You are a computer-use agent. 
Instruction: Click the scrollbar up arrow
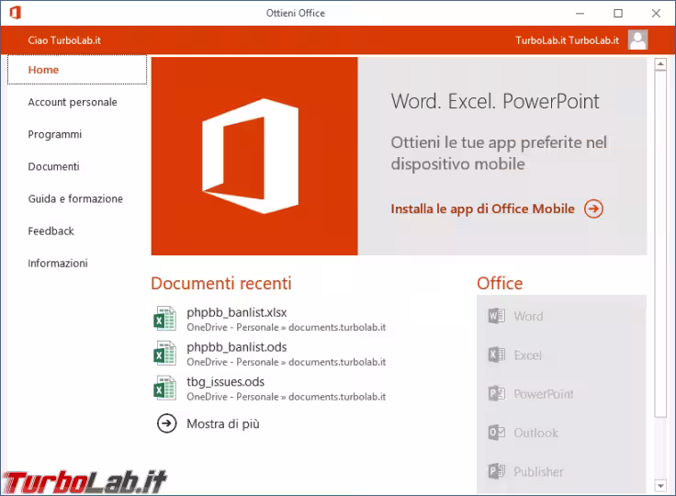tap(660, 64)
